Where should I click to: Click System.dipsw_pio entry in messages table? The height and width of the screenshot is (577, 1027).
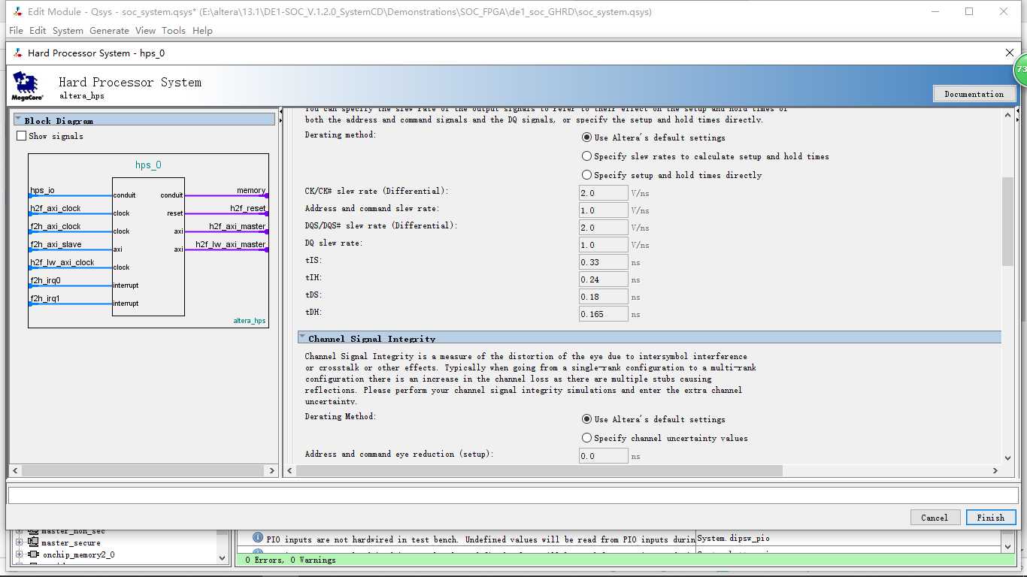click(734, 539)
